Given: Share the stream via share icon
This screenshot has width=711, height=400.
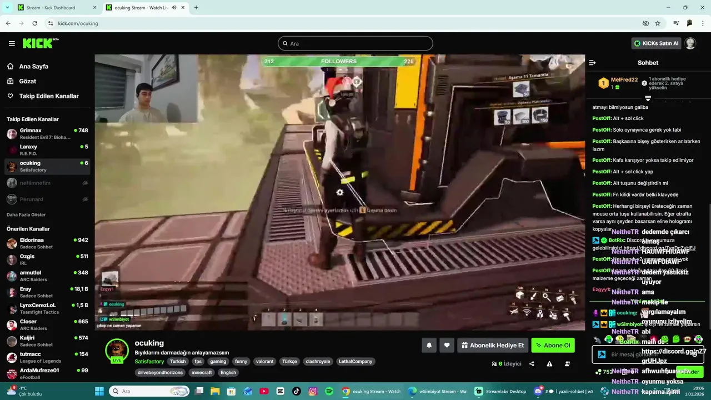Looking at the screenshot, I should [x=532, y=364].
